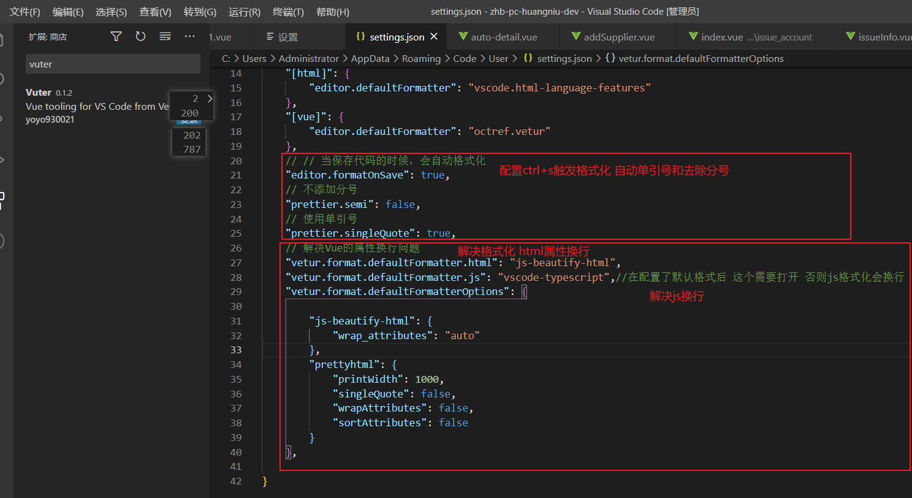
Task: Refresh the extensions list
Action: coord(140,37)
